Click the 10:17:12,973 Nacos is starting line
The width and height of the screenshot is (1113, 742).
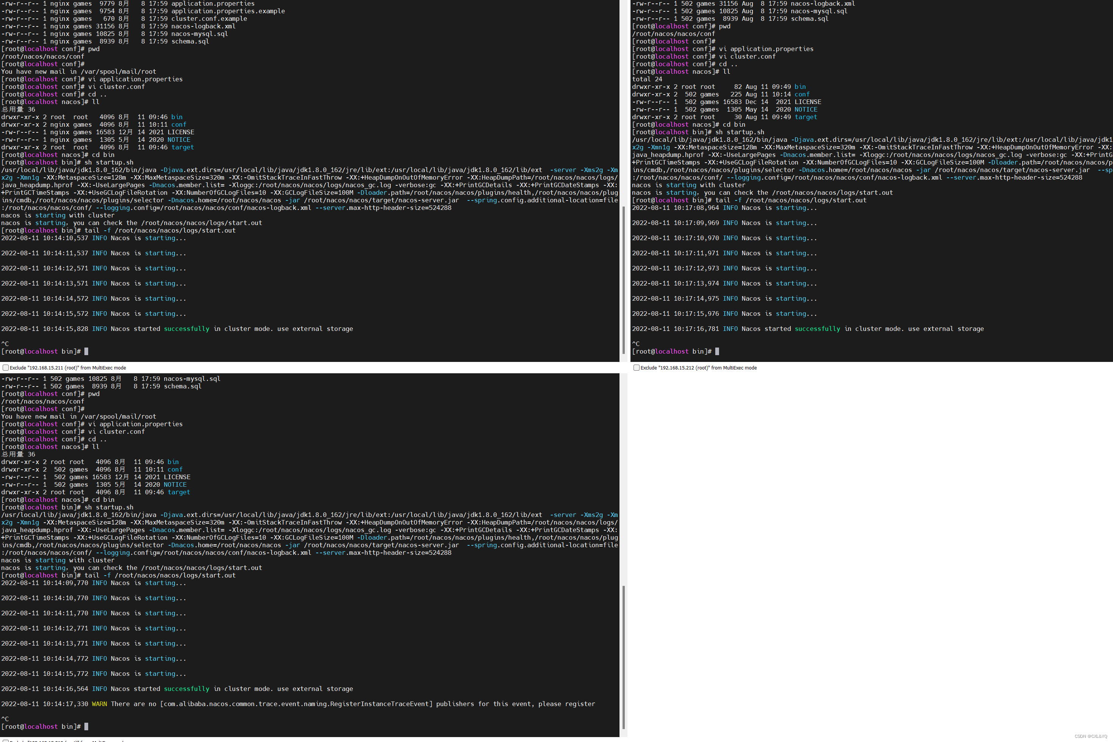724,268
